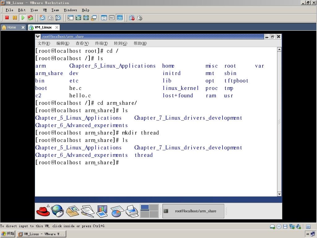Open the View menu in VMware
This screenshot has width=317, height=238.
[34, 10]
